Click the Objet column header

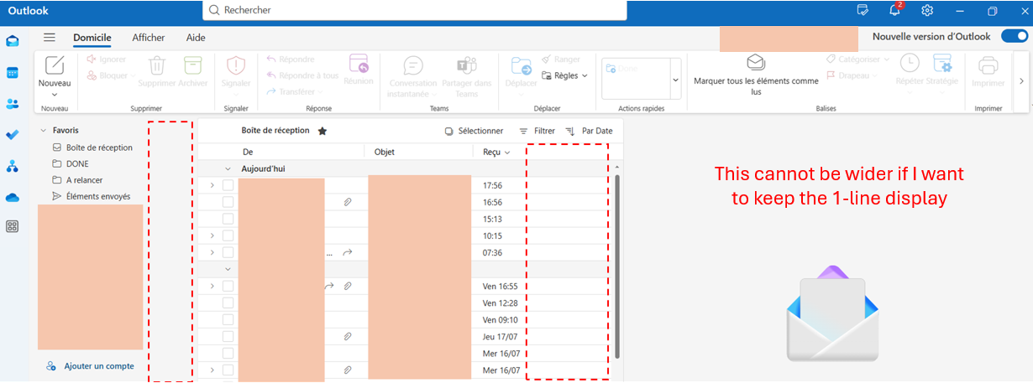click(x=385, y=152)
